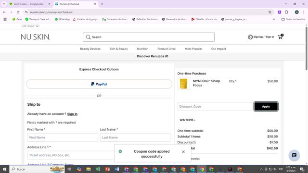Open the tab search dropdown arrow

pos(4,4)
